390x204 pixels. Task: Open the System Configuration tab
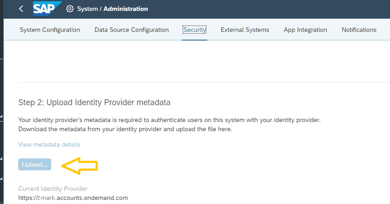(x=50, y=30)
